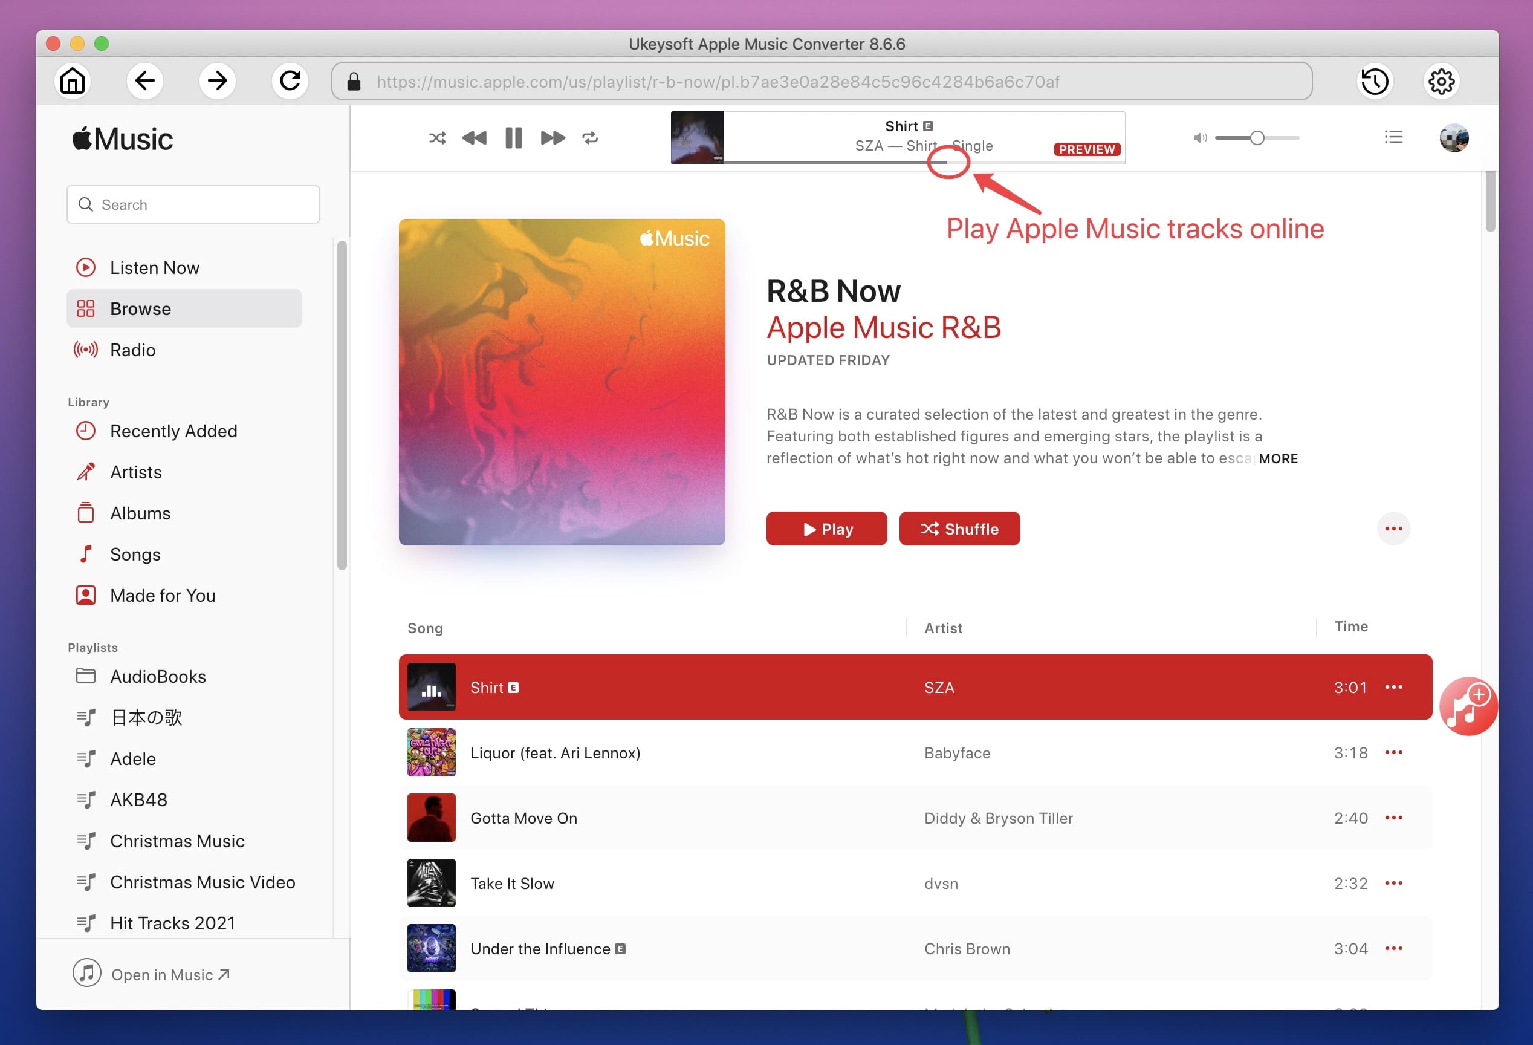Click the Search input field
Viewport: 1533px width, 1045px height.
point(192,205)
